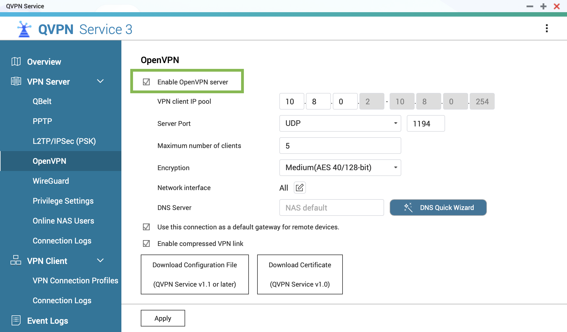Click the Apply button
The height and width of the screenshot is (332, 567).
point(163,318)
